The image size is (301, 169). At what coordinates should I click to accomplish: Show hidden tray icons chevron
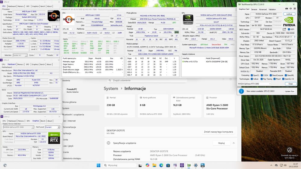click(271, 165)
